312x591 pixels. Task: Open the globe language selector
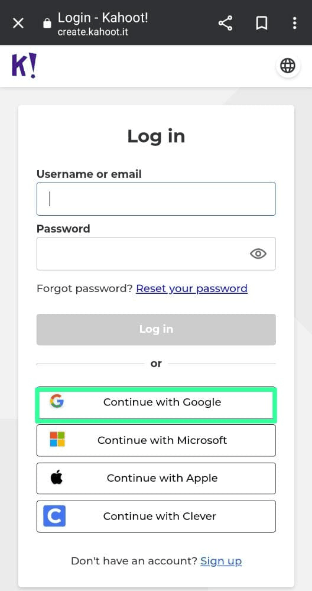click(x=288, y=66)
